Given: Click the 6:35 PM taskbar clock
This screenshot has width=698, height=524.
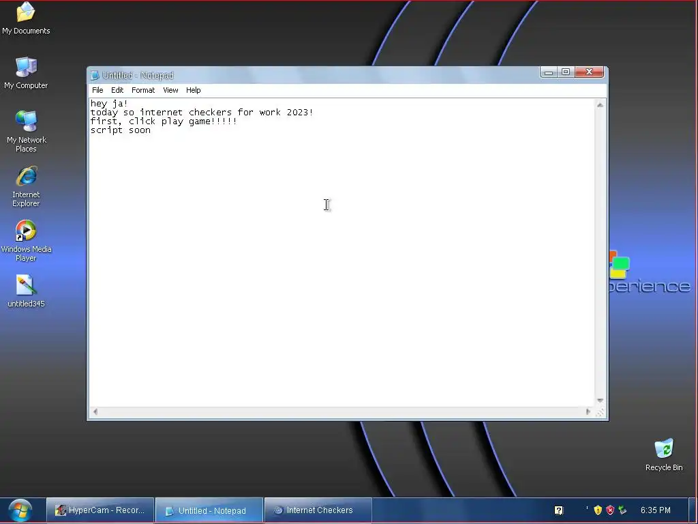Looking at the screenshot, I should tap(655, 510).
